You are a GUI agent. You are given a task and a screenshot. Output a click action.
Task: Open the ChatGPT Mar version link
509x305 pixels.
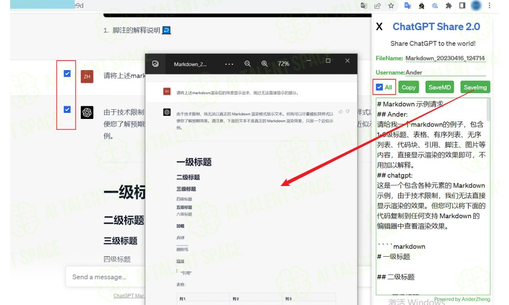pos(129,296)
